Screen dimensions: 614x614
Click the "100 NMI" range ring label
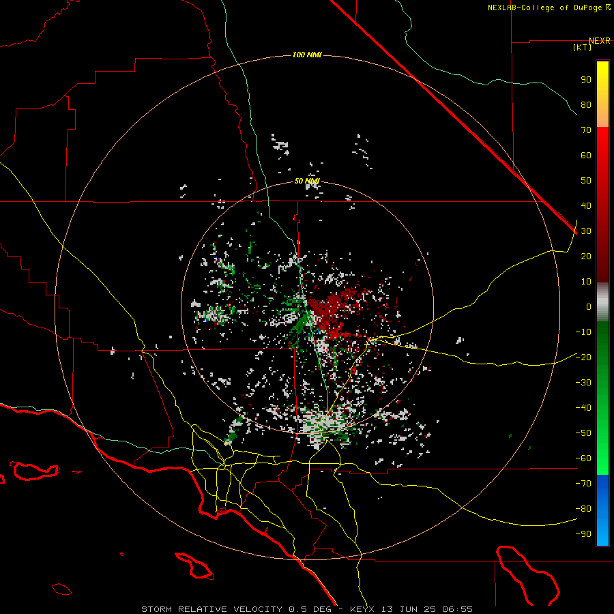tap(307, 55)
